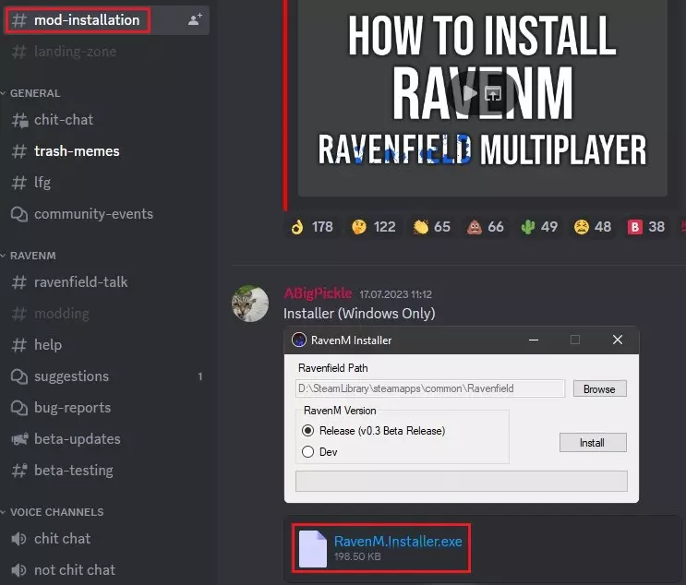The image size is (686, 585).
Task: Click the Browse button
Action: point(599,388)
